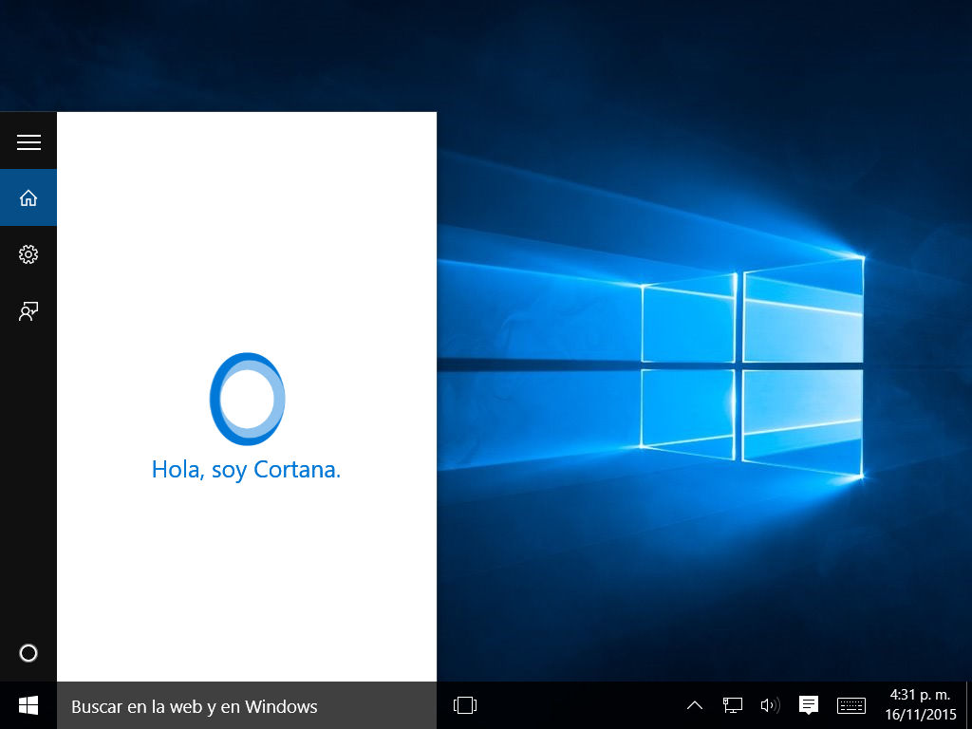Viewport: 972px width, 729px height.
Task: Click the Cortana circle icon in sidebar
Action: click(x=28, y=653)
